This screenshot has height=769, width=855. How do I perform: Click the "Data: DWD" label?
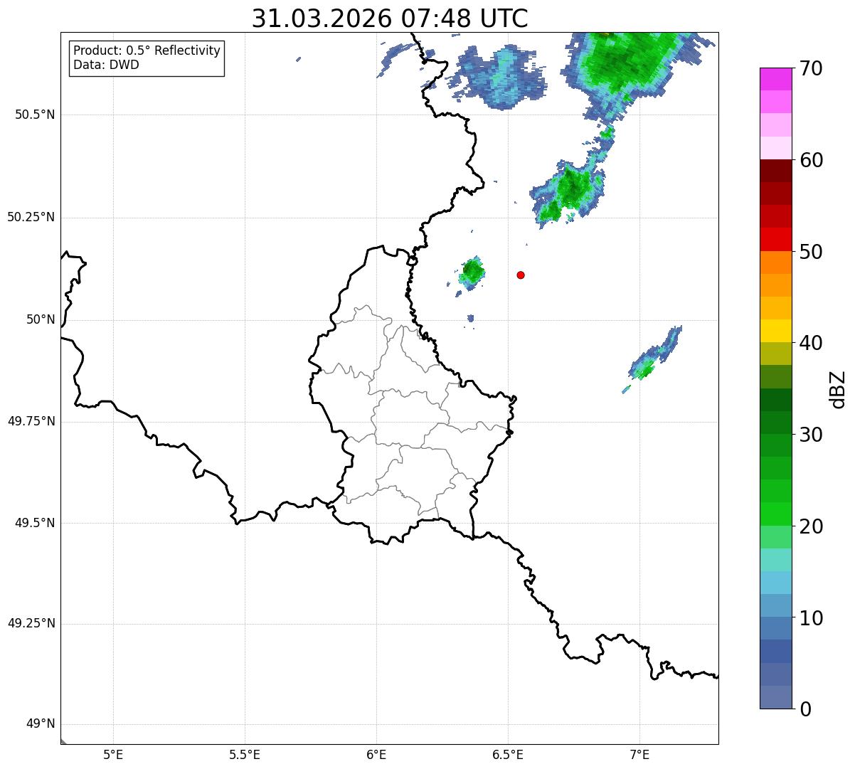[x=106, y=65]
